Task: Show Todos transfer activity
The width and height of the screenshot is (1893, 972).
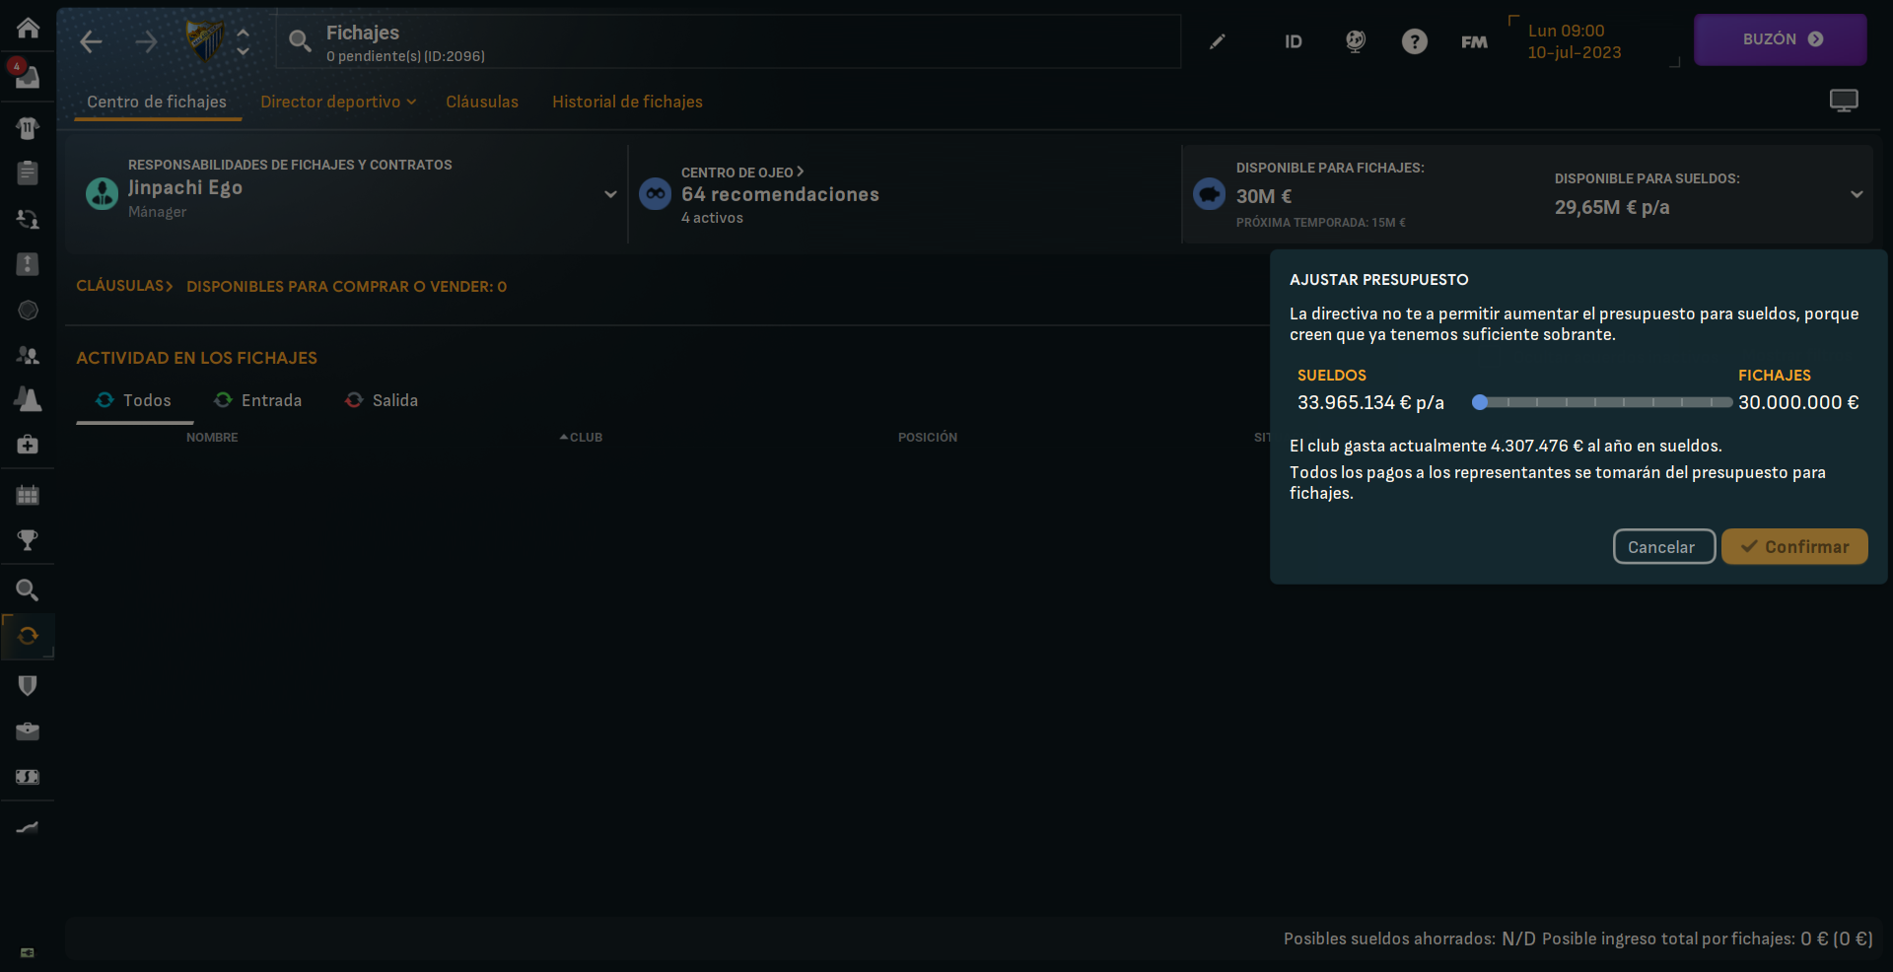Action: click(134, 400)
